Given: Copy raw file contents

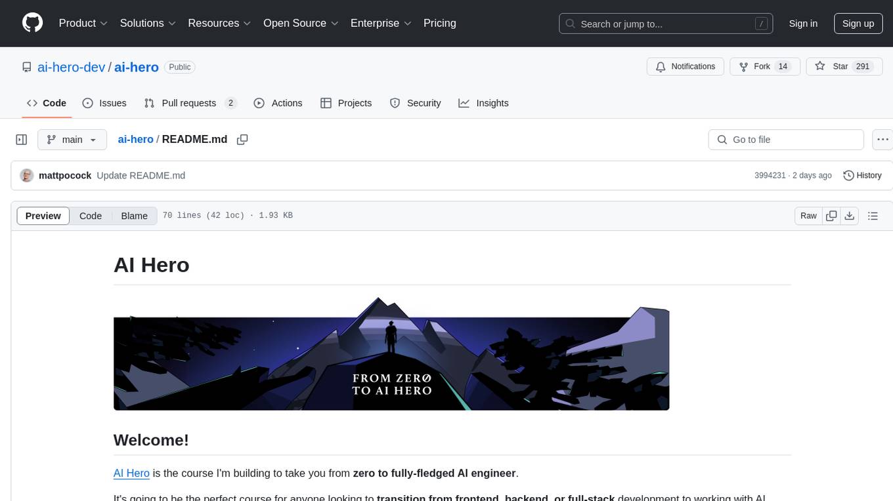Looking at the screenshot, I should point(832,216).
